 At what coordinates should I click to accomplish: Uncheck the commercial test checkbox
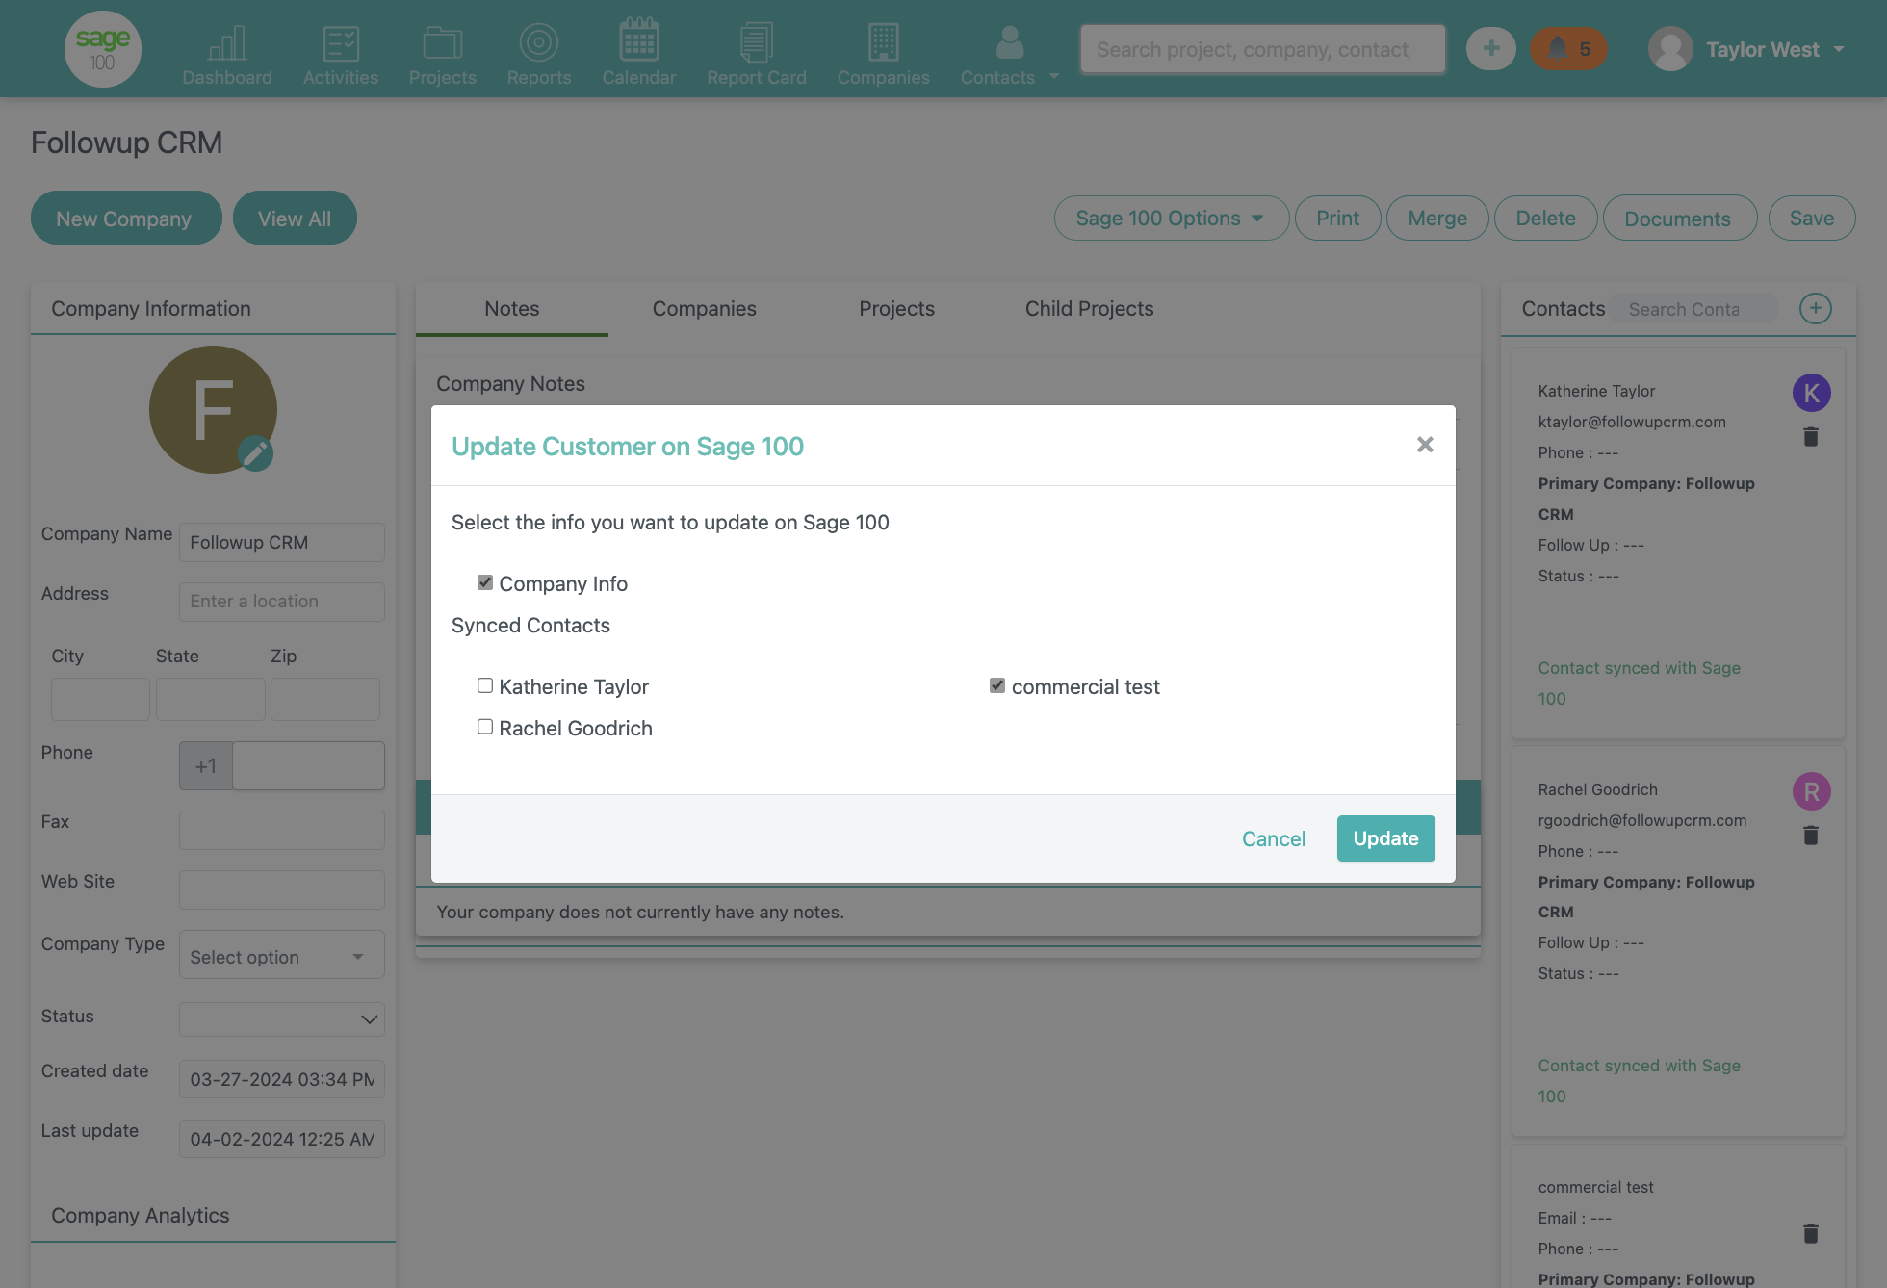tap(997, 685)
